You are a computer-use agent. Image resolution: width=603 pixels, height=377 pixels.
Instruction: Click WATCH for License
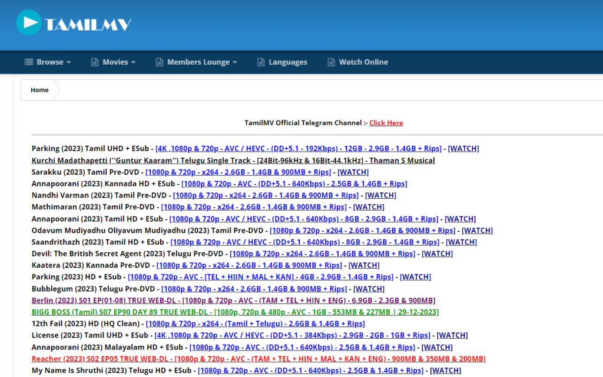pos(452,335)
